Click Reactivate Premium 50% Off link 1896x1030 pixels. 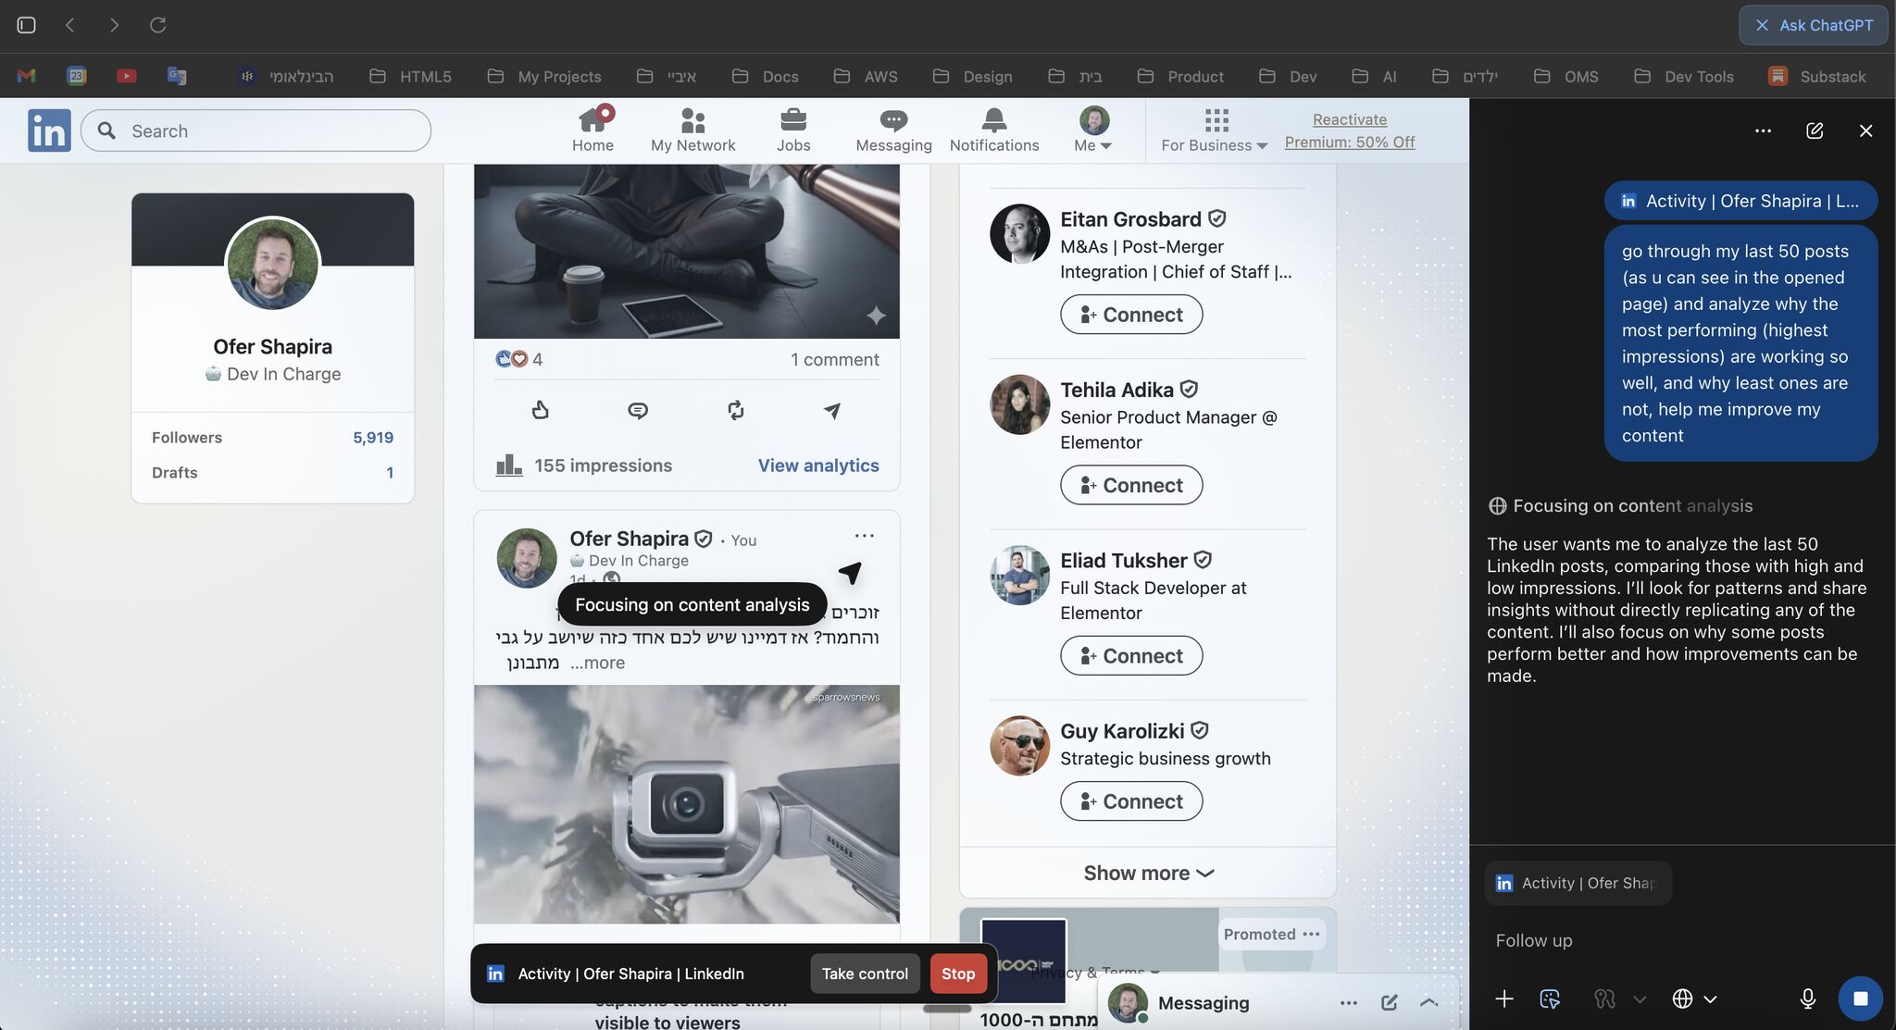point(1350,130)
